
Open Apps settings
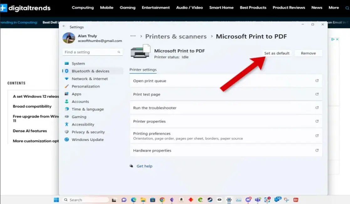pyautogui.click(x=93, y=94)
